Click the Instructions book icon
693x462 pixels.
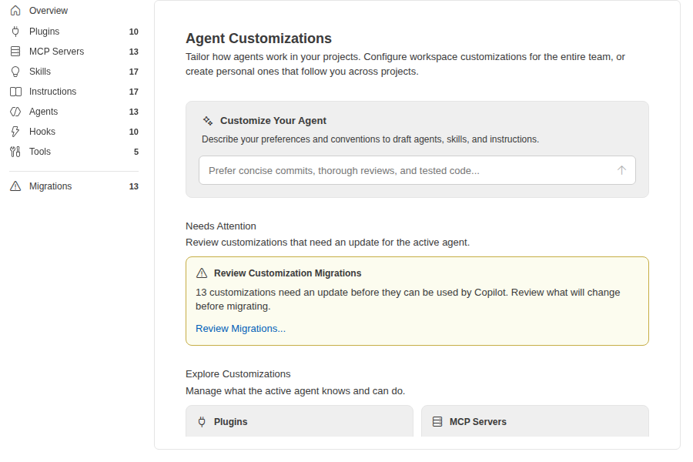pos(15,92)
